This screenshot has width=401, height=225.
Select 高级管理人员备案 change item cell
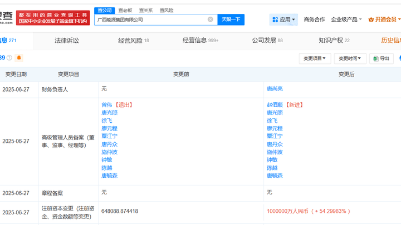(68, 141)
